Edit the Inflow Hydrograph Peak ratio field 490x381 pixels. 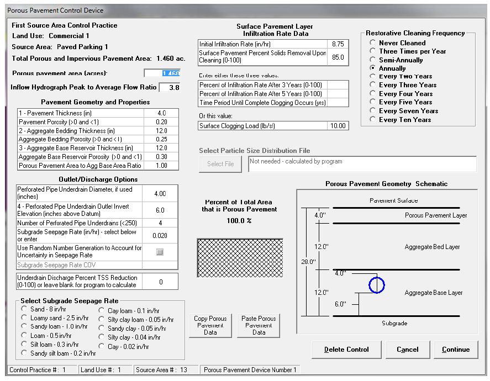tap(169, 87)
